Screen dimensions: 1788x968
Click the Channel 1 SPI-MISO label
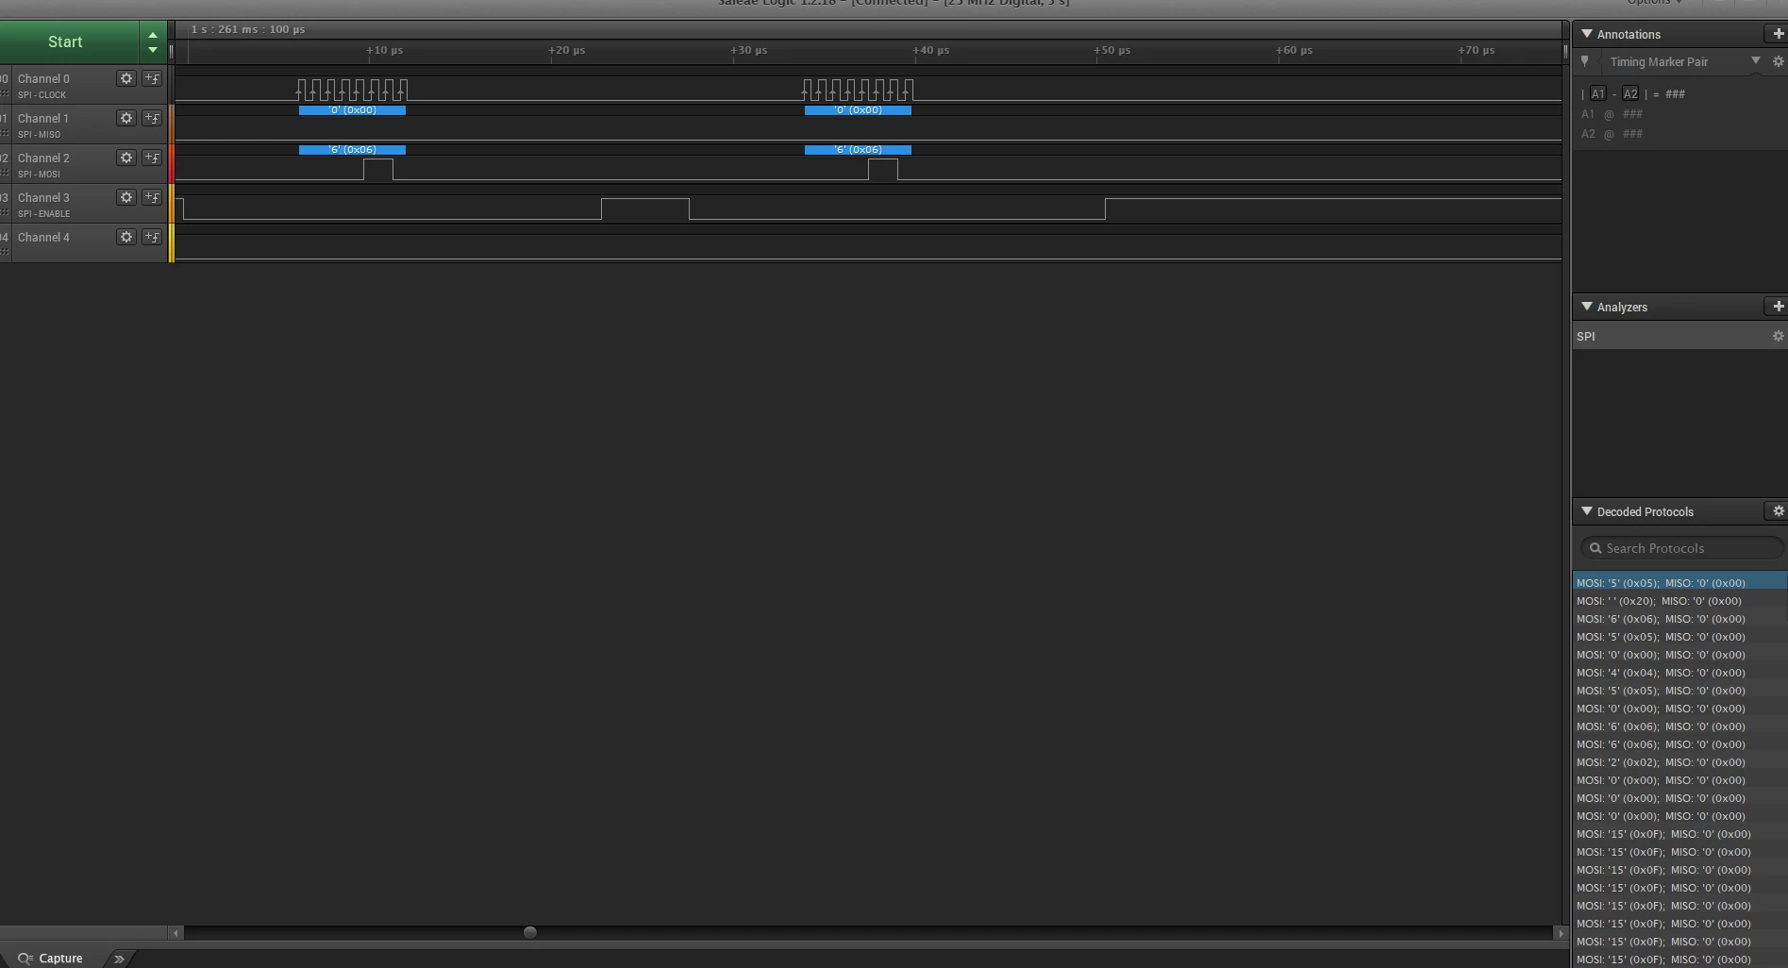(x=39, y=134)
